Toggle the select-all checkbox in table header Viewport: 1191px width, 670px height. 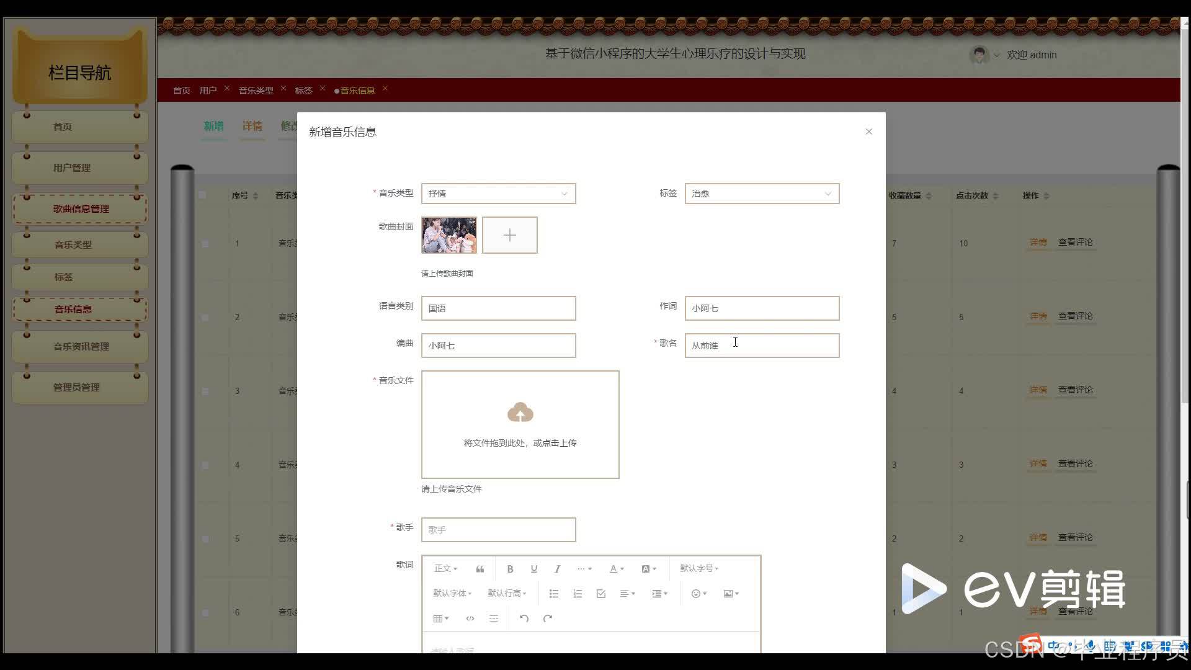(202, 195)
